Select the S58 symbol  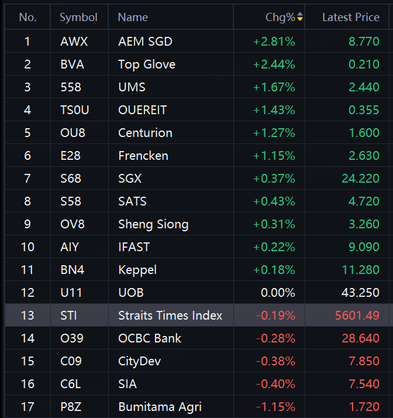[71, 201]
